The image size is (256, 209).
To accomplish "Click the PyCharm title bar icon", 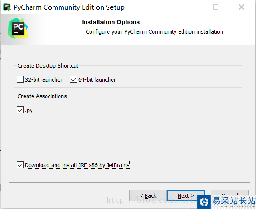I will point(7,7).
